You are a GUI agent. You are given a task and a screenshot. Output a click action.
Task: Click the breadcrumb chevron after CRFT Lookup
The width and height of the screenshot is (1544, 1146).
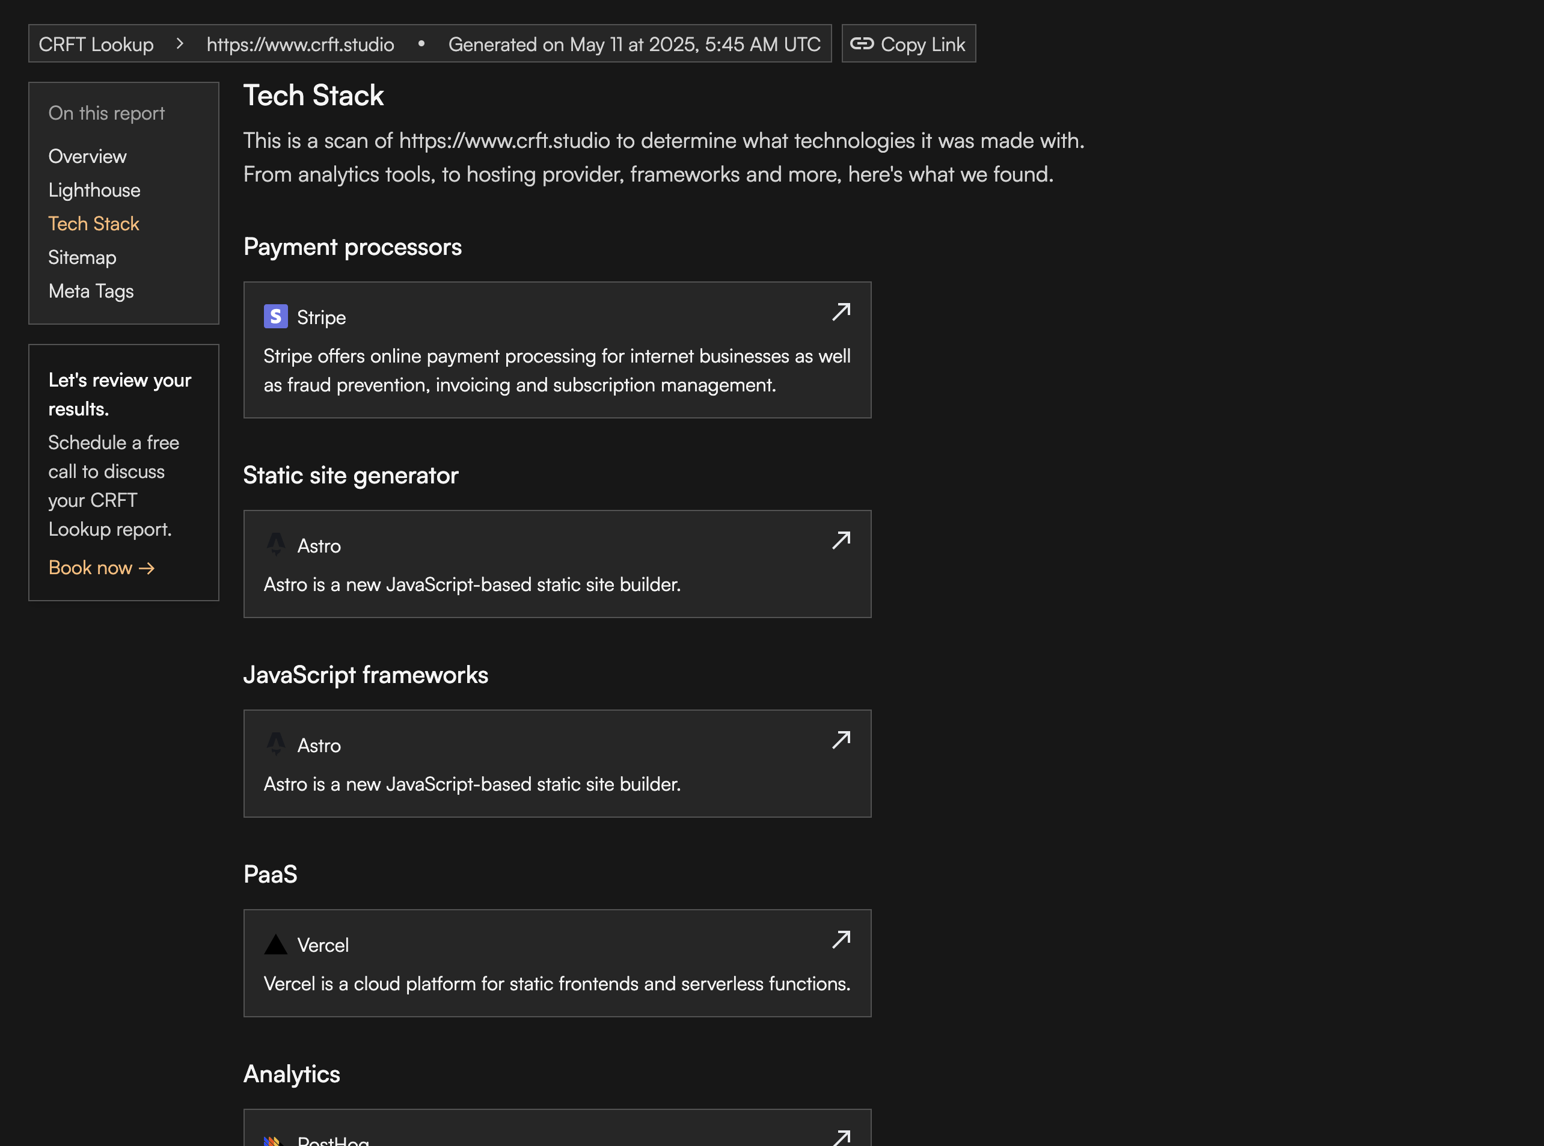tap(180, 44)
